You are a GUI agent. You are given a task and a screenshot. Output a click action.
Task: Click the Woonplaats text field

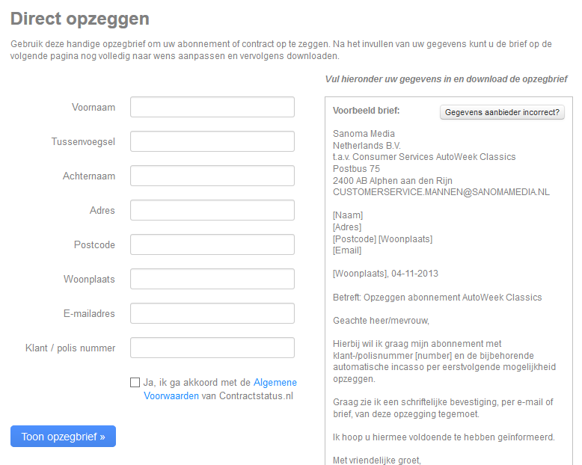(212, 279)
